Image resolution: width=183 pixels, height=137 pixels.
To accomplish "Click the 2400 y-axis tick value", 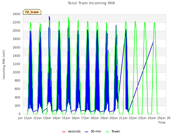I will pos(17,14).
